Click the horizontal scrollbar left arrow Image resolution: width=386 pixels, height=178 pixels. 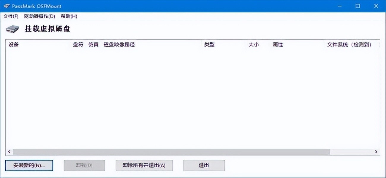pos(9,152)
